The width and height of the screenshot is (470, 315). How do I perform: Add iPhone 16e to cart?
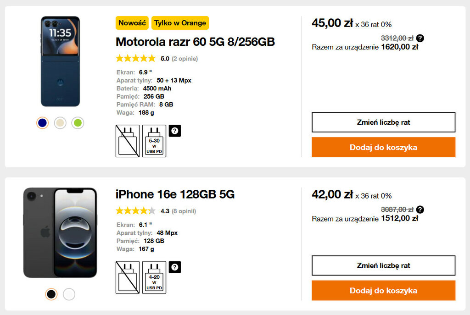383,290
